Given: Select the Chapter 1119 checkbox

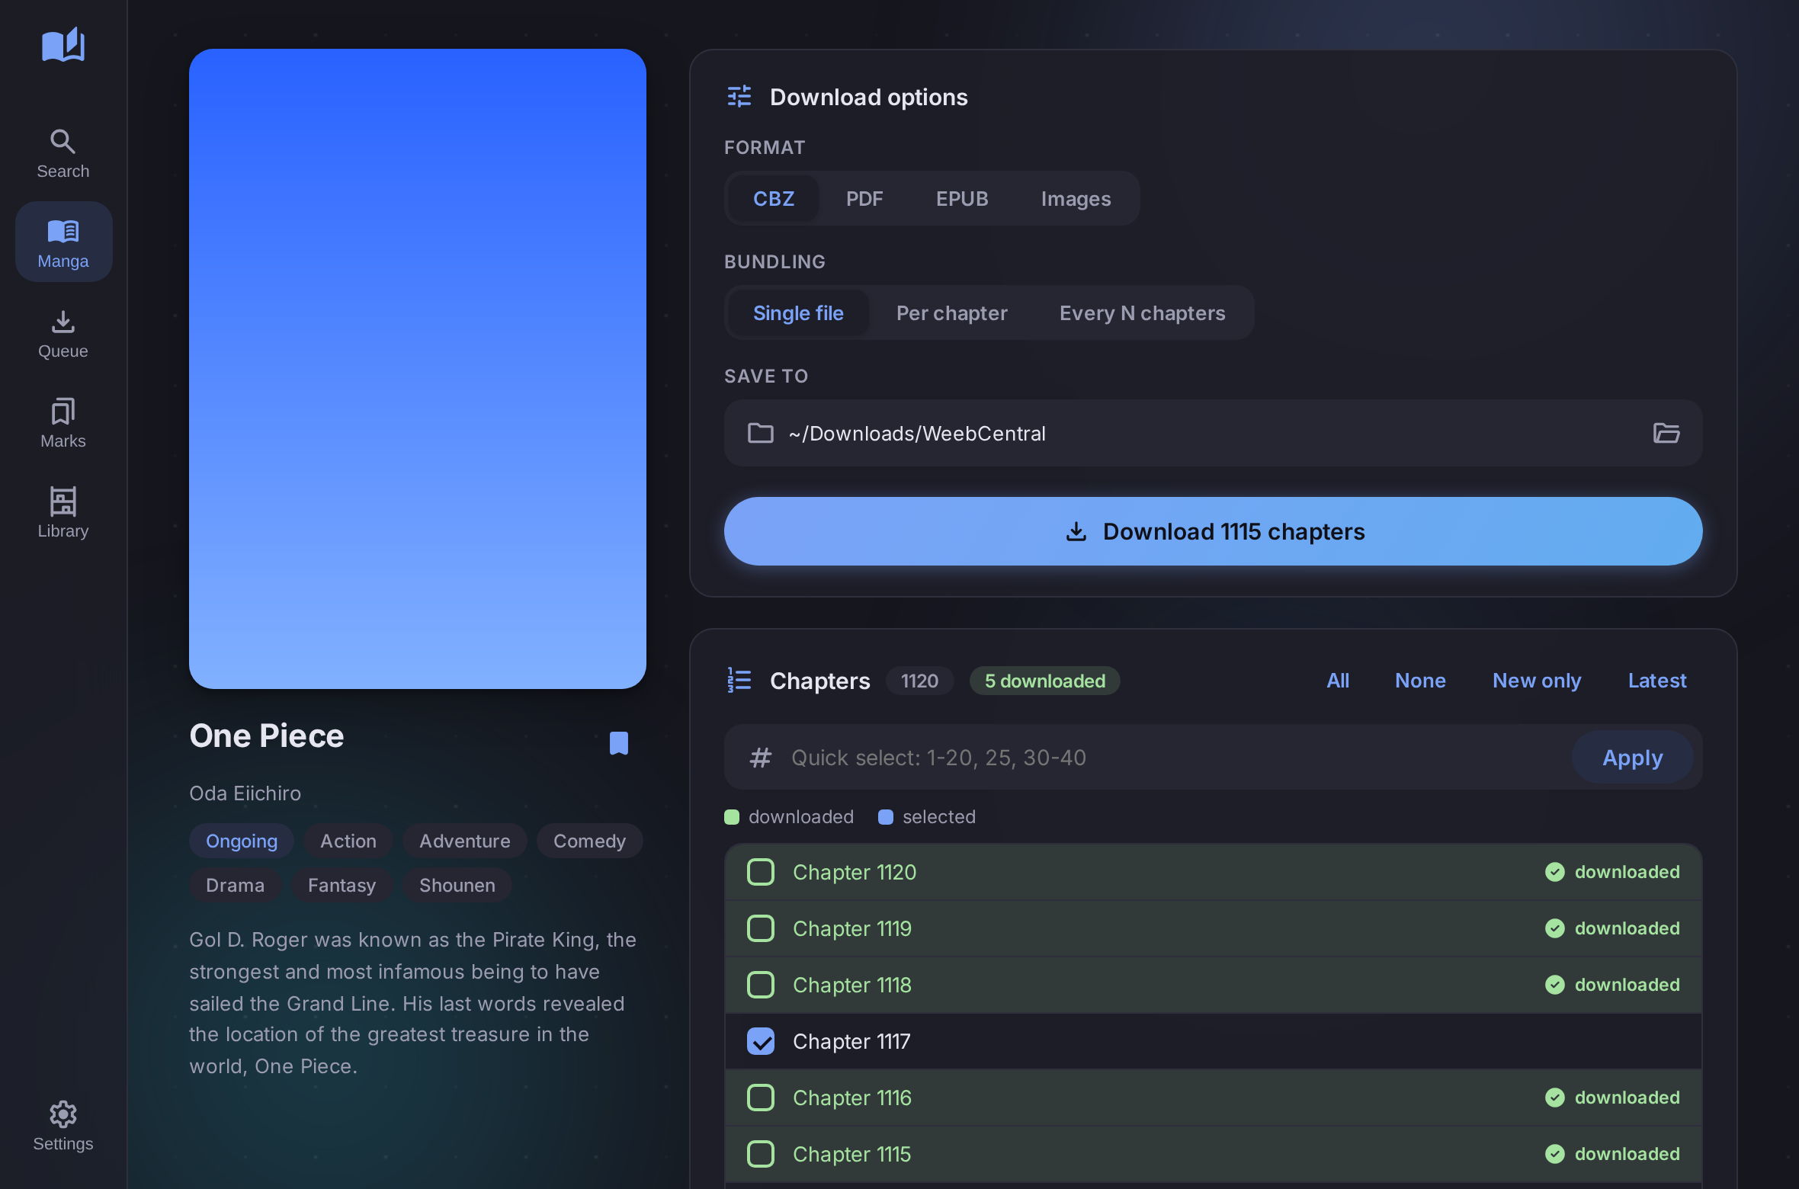Looking at the screenshot, I should click(x=761, y=928).
